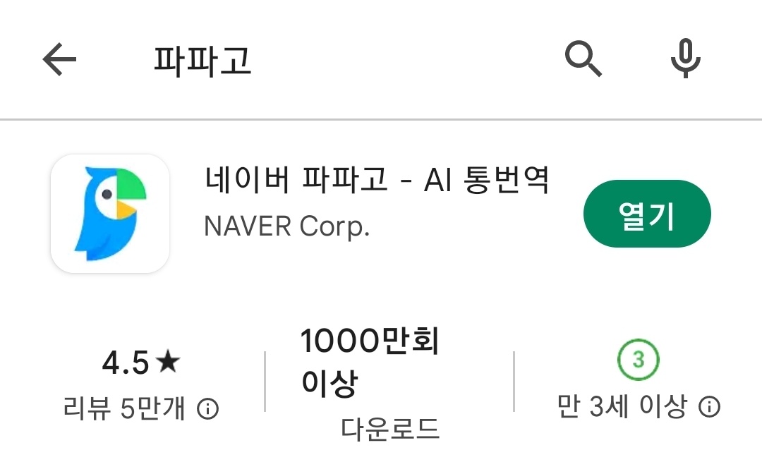
Task: Select the 4.5 rating number
Action: click(x=126, y=363)
